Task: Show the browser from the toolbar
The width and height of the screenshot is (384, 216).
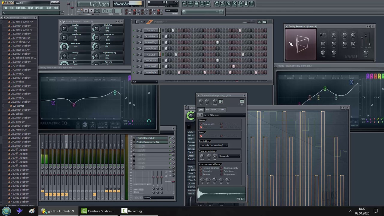Action: point(202,4)
